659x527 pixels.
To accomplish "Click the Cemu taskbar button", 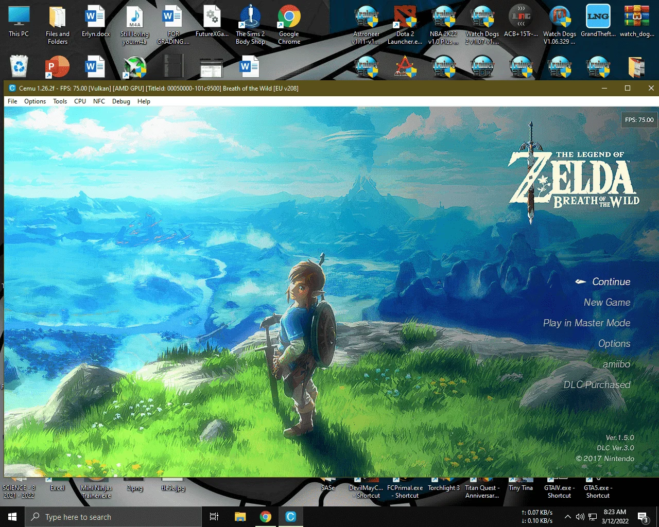I will [290, 517].
